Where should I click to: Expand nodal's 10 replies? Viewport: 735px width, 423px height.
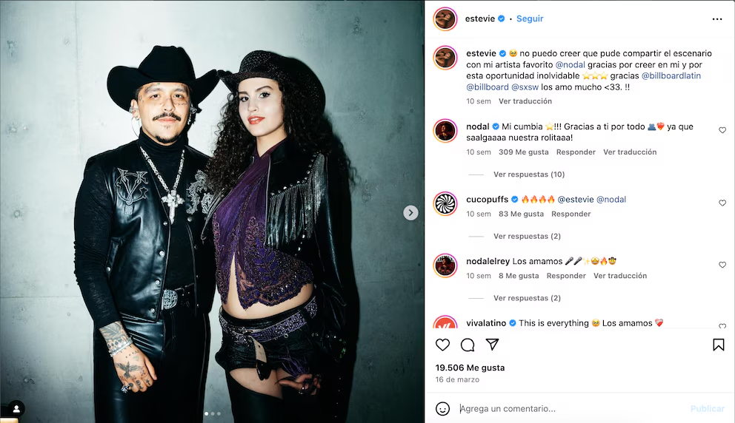529,175
